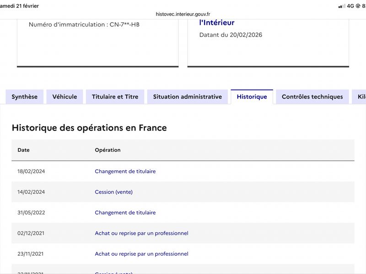This screenshot has height=274, width=366.
Task: Open the 18/02/2024 Changement de titulaire entry
Action: click(125, 171)
